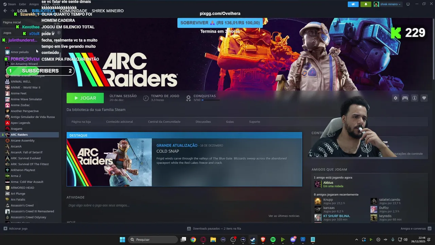The height and width of the screenshot is (245, 435).
Task: Open Suporte tab
Action: click(x=255, y=121)
